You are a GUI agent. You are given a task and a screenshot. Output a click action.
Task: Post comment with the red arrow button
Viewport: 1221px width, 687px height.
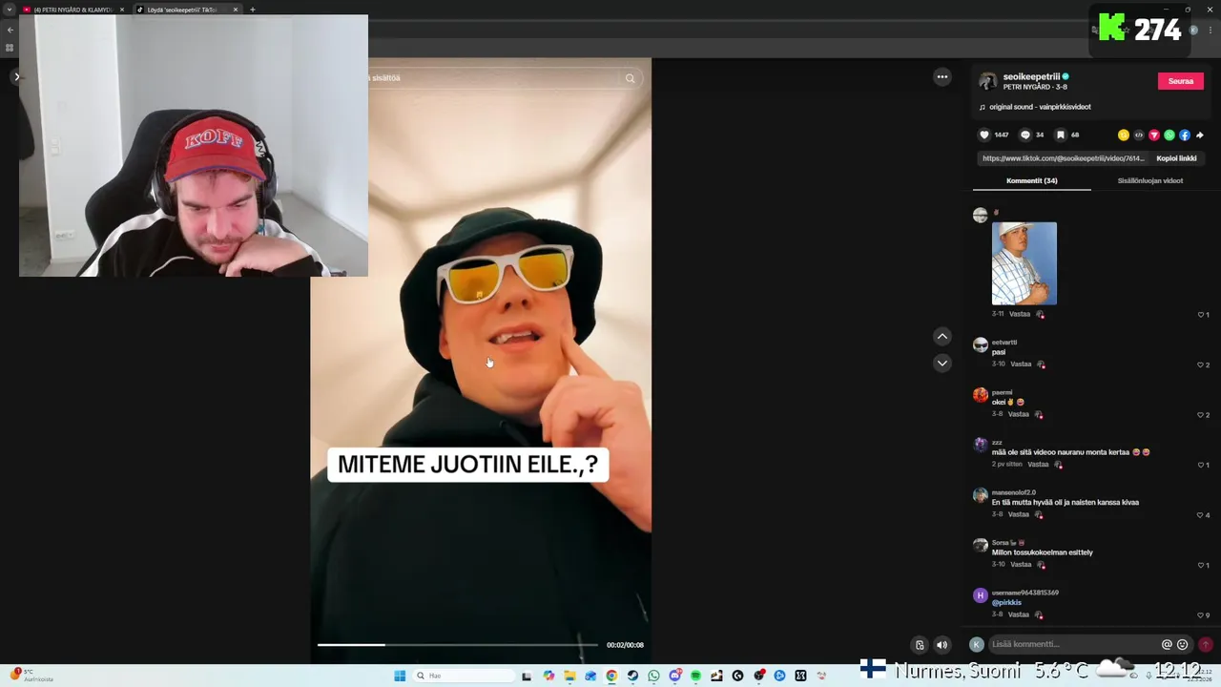coord(1206,644)
